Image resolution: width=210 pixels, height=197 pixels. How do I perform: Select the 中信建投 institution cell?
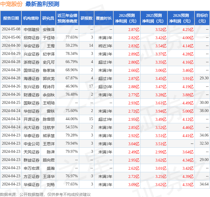pos(32,30)
